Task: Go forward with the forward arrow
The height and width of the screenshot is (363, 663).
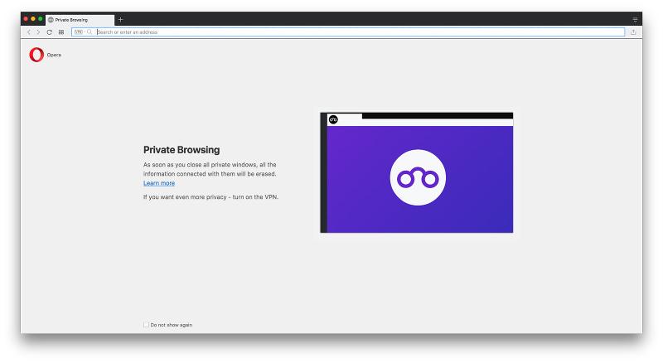Action: click(x=38, y=32)
